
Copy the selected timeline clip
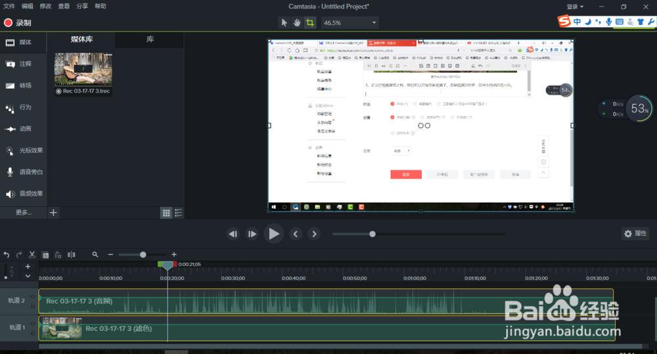pyautogui.click(x=45, y=255)
